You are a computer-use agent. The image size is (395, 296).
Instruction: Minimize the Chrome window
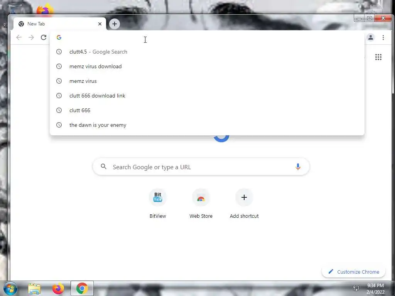[359, 18]
